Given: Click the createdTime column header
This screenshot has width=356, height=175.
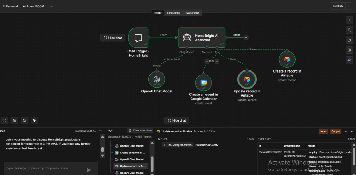Looking at the screenshot, I should coord(290,146).
